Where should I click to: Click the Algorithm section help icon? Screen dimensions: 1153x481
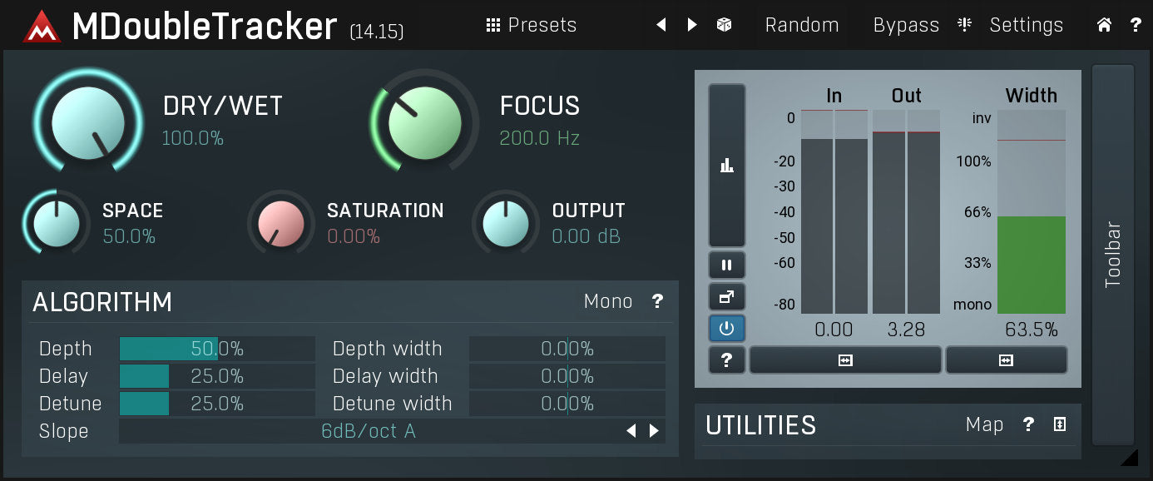coord(657,301)
